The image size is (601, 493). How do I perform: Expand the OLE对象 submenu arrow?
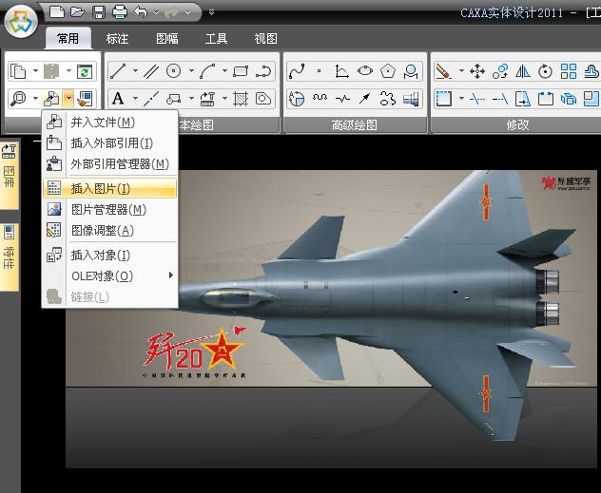point(171,275)
